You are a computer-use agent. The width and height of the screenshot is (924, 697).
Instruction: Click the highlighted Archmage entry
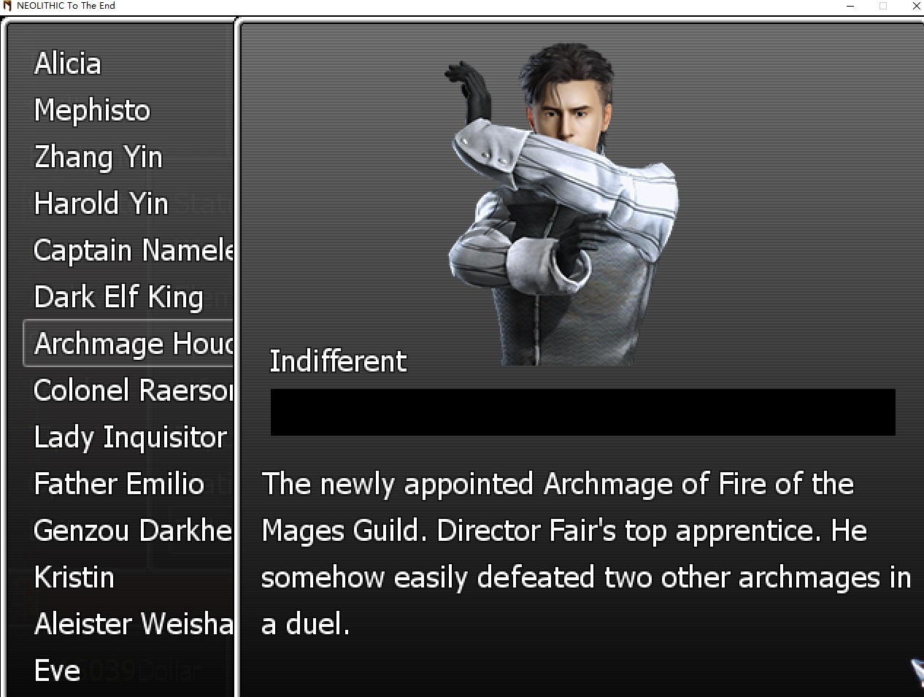coord(128,343)
